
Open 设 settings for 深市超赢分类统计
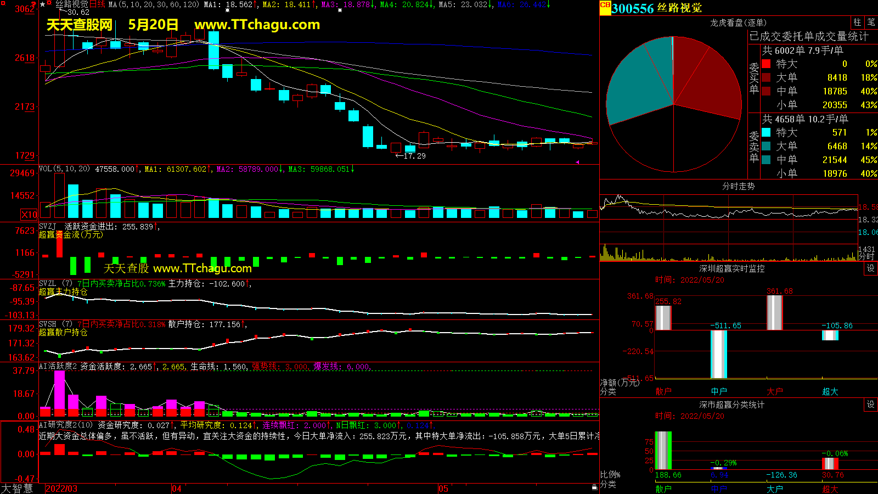coord(871,405)
